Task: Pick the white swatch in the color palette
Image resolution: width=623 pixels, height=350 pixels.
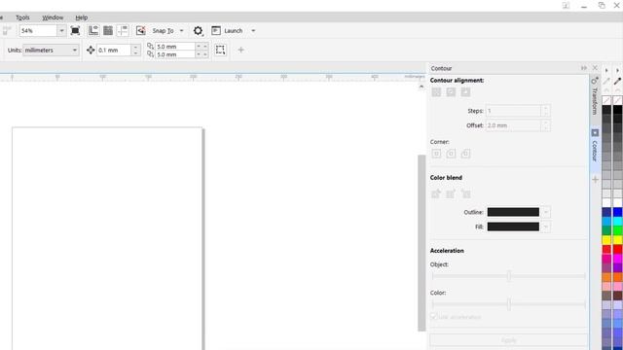Action: [606, 203]
